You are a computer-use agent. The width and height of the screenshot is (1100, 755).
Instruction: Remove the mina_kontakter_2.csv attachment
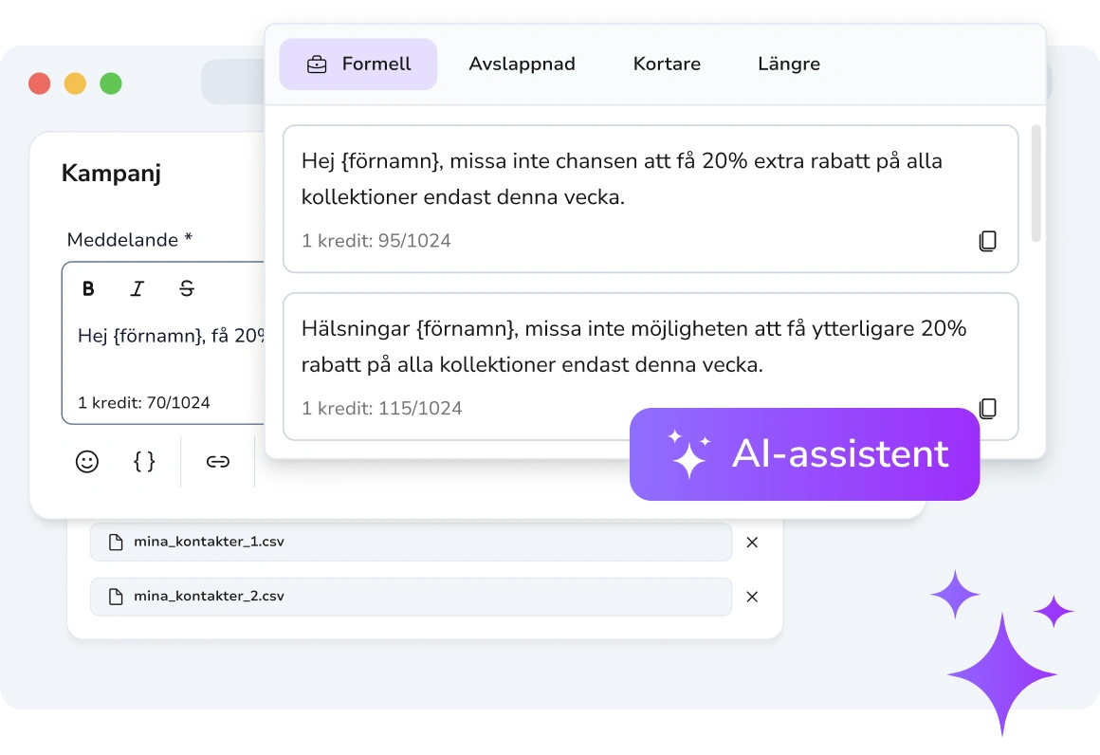[x=752, y=597]
